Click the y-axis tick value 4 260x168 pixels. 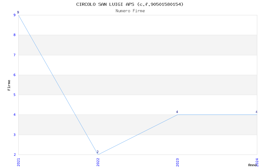15,115
